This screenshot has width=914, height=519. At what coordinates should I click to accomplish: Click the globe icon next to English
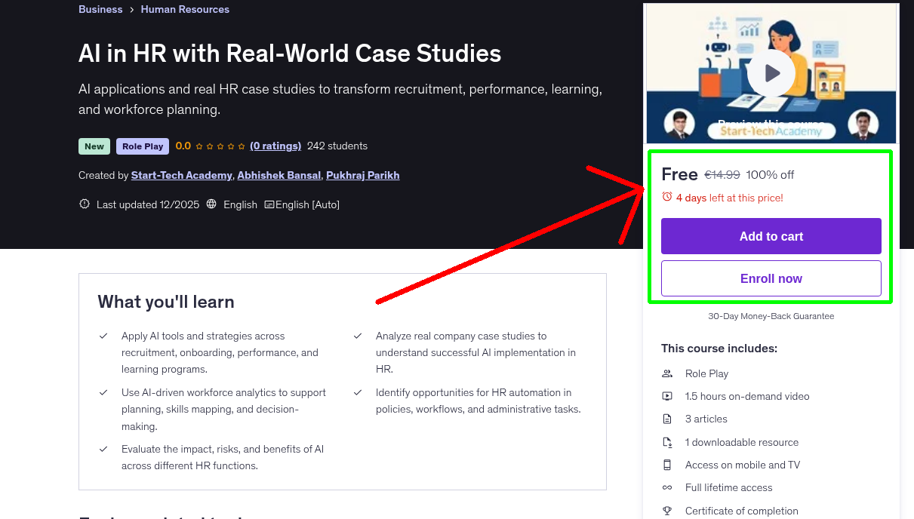(x=211, y=204)
